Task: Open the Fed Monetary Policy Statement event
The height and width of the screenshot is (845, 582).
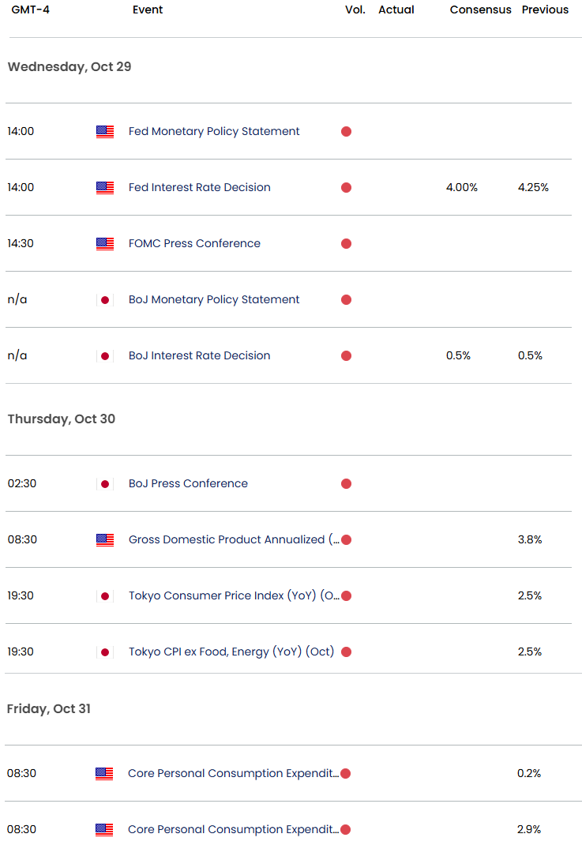Action: (214, 132)
